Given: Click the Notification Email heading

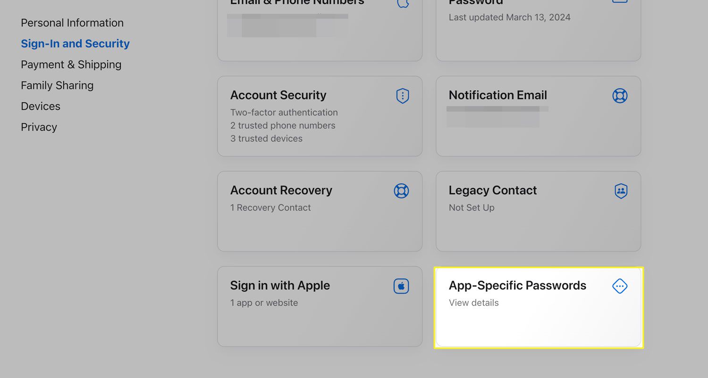Looking at the screenshot, I should tap(497, 95).
